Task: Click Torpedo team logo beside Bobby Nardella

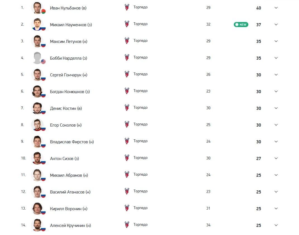Action: coord(127,58)
